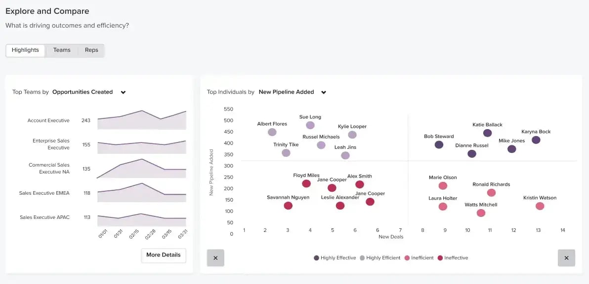Image resolution: width=589 pixels, height=284 pixels.
Task: Select the Sales Executive EMEA team row
Action: (45, 193)
